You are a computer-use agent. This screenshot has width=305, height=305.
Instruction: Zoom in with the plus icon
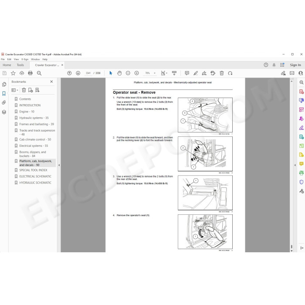pos(136,73)
